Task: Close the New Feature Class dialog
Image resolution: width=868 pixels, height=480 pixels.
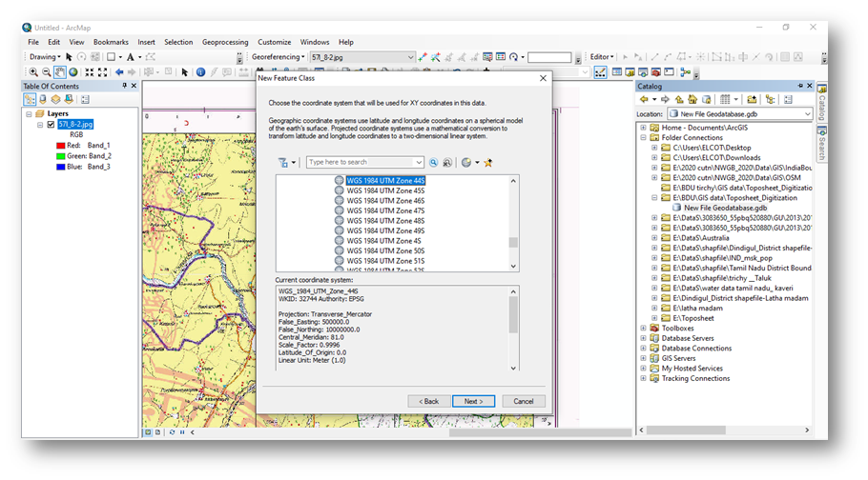Action: 543,78
